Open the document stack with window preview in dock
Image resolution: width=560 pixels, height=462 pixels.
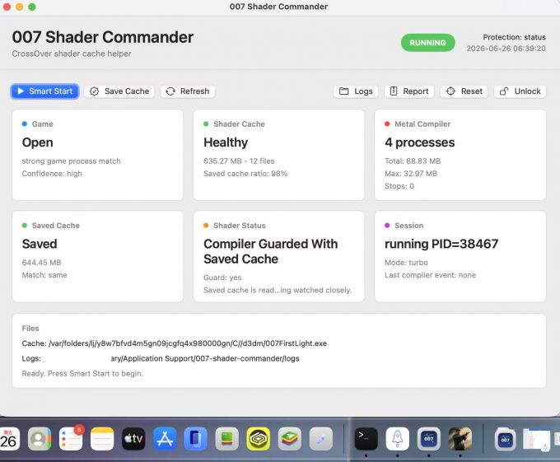tap(537, 440)
